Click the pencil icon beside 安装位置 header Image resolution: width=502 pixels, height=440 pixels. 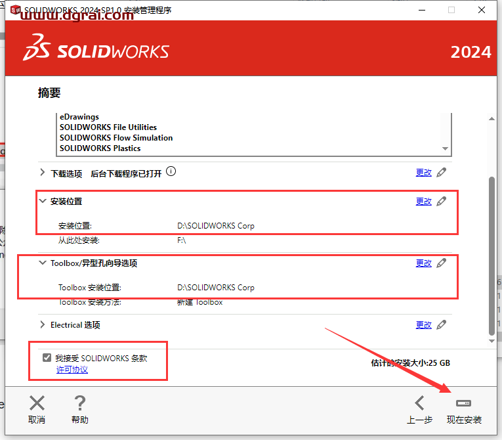(x=442, y=201)
